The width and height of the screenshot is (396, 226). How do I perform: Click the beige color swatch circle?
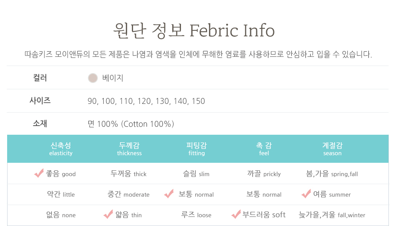tap(93, 78)
